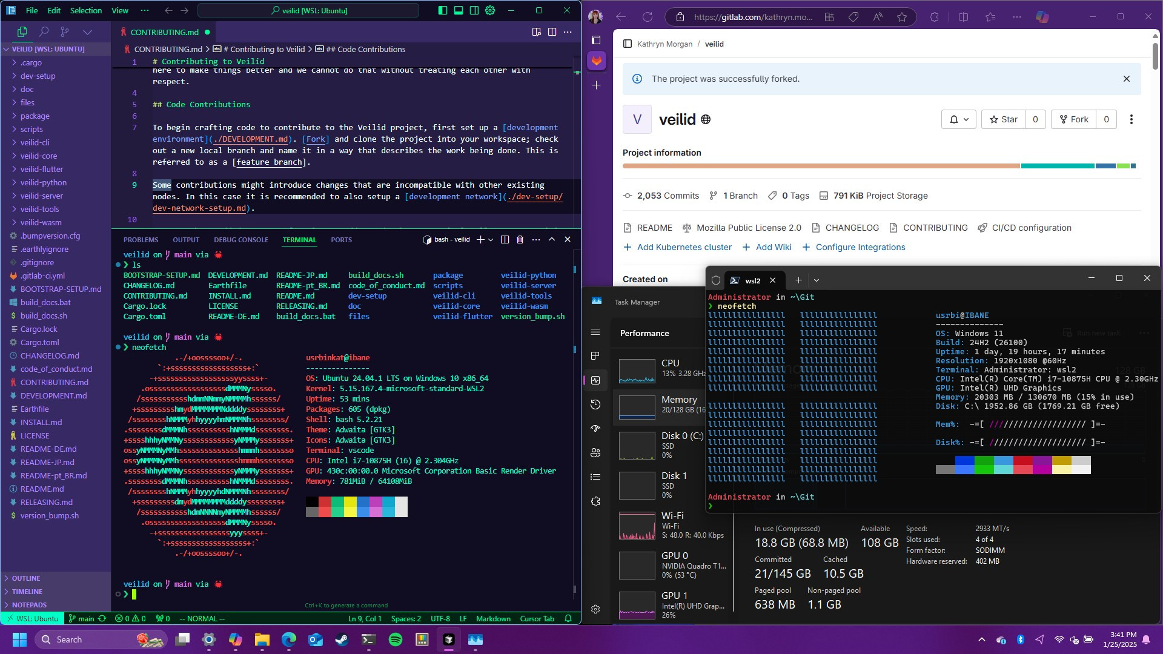Viewport: 1163px width, 654px height.
Task: Open Edge extensions puzzle icon
Action: tap(934, 17)
